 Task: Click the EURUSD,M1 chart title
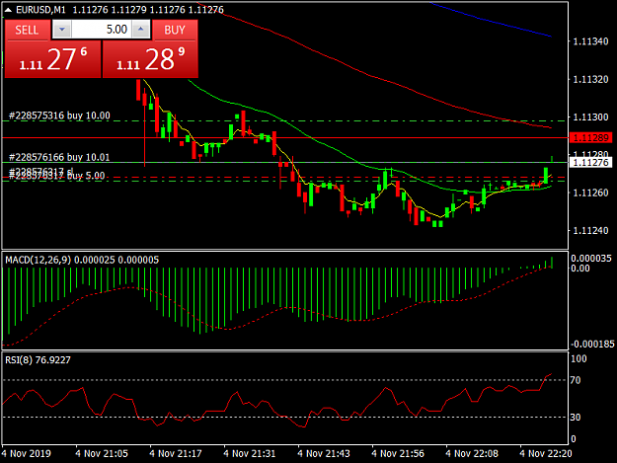click(x=40, y=10)
